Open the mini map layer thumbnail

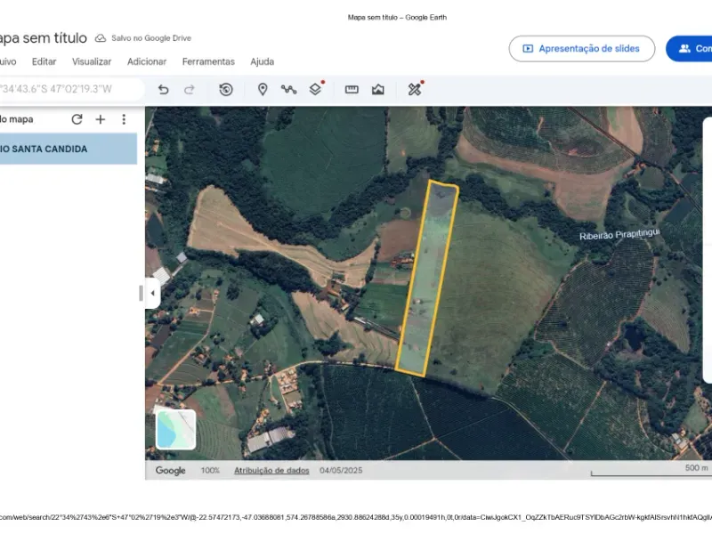tap(176, 430)
